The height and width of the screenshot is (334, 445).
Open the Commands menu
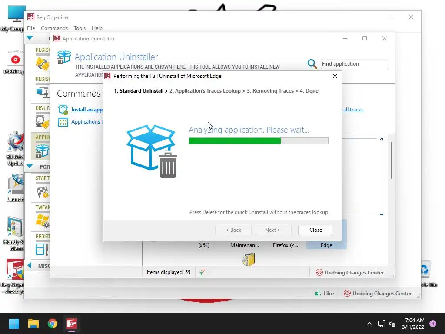[x=54, y=28]
